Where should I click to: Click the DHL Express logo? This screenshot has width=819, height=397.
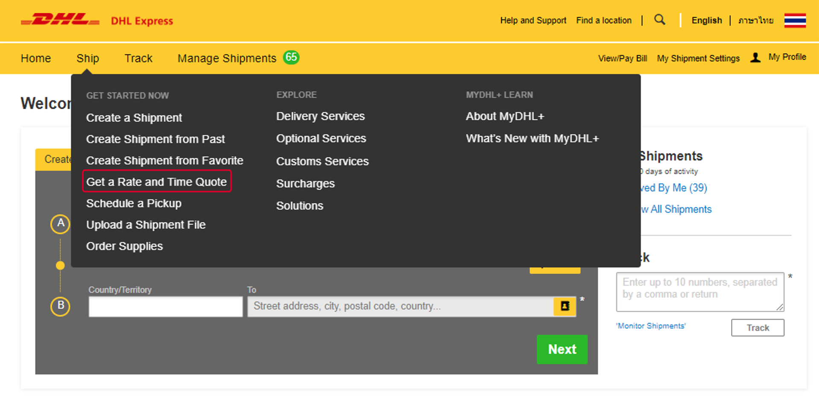[x=59, y=20]
